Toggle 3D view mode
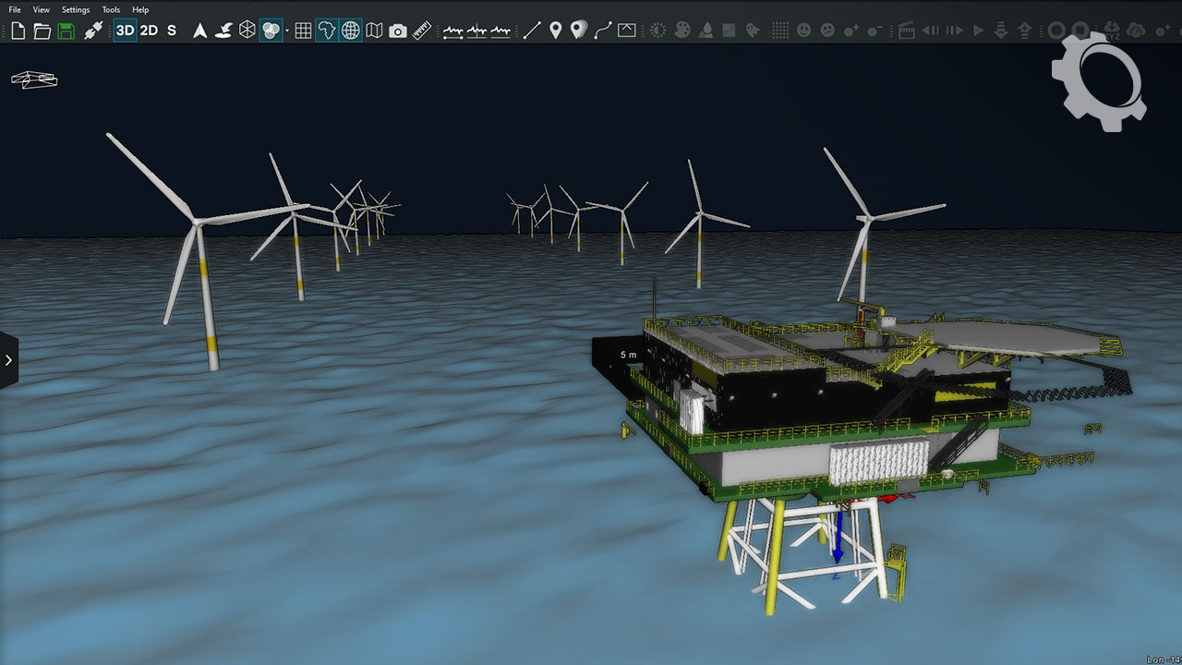 pyautogui.click(x=125, y=30)
